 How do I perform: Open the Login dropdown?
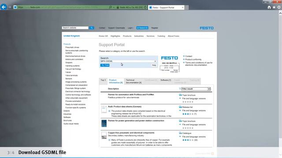pyautogui.click(x=130, y=28)
